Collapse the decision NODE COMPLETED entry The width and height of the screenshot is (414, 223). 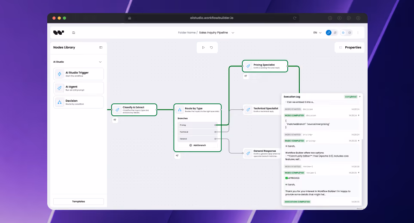click(x=359, y=115)
